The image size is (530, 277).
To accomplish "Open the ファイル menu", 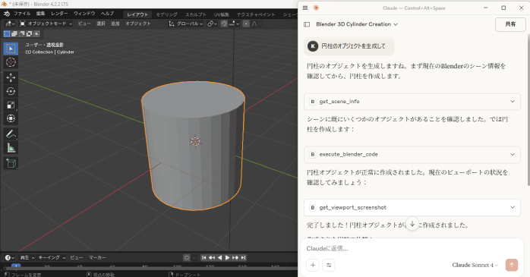I will click(21, 14).
